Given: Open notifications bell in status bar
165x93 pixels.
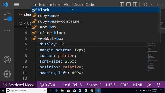Looking at the screenshot, I should 158,85.
